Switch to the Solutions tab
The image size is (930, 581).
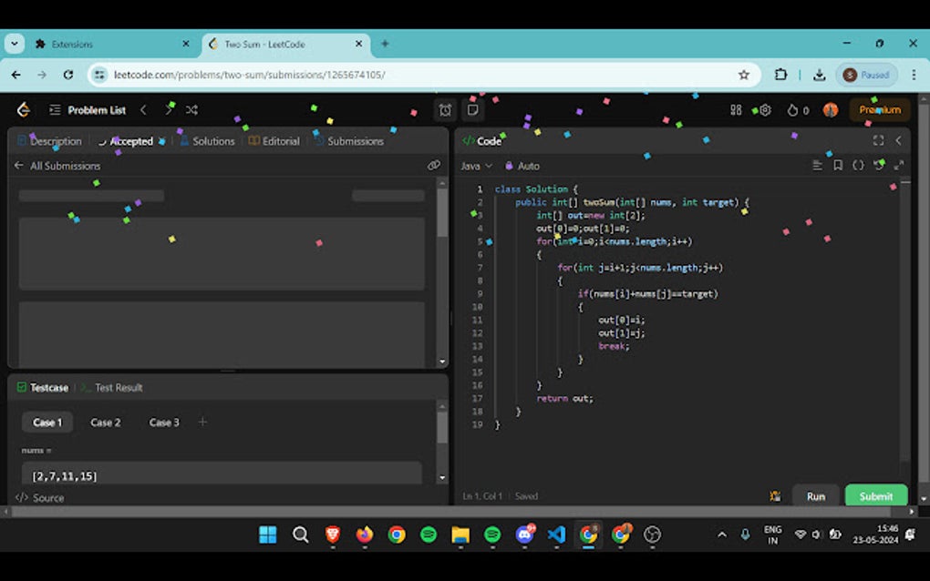point(212,141)
